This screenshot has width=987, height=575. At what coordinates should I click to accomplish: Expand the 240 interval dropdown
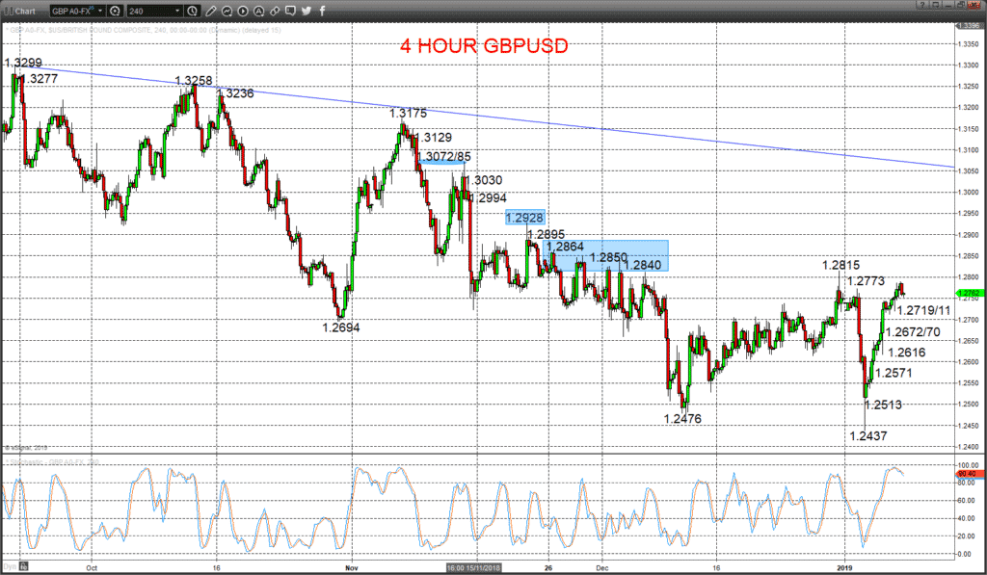[177, 11]
